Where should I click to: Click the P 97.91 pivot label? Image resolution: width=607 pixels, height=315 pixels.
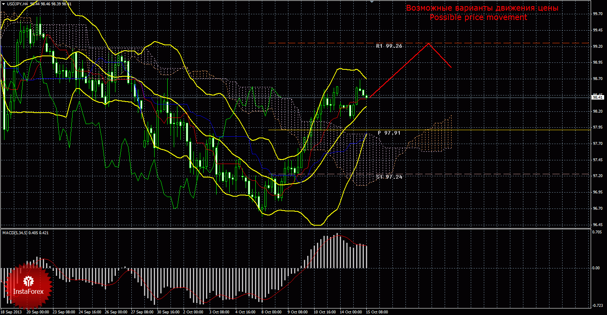pyautogui.click(x=389, y=133)
